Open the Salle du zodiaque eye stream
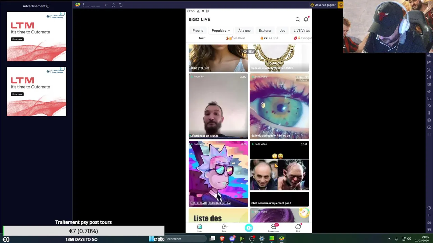The width and height of the screenshot is (433, 243). (x=279, y=106)
